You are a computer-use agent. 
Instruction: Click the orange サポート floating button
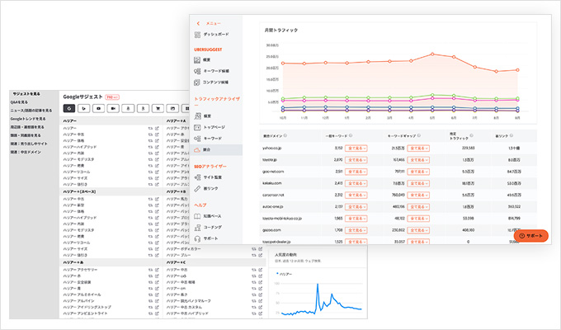531,236
